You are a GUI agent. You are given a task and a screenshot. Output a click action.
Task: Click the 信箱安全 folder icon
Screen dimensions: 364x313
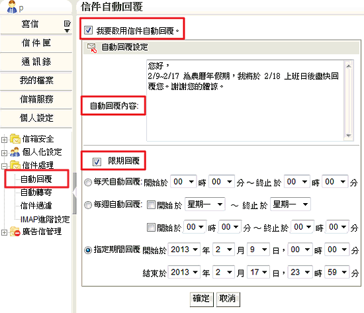(15, 139)
